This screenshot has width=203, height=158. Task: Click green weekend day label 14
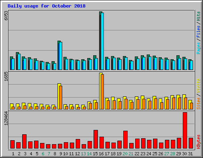(89, 154)
